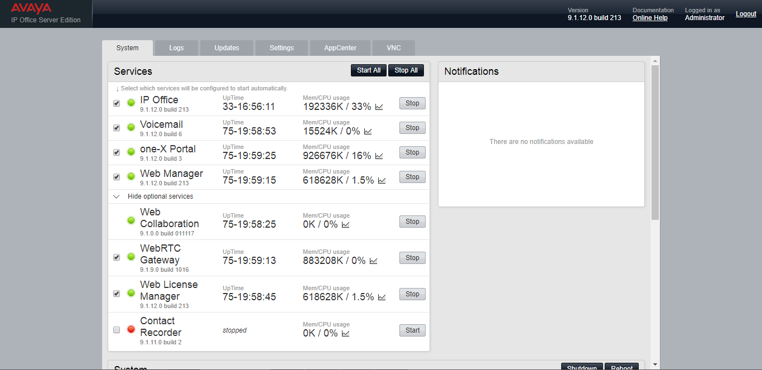Toggle auto-start checkbox for WebRTC Gateway
762x370 pixels.
point(117,257)
